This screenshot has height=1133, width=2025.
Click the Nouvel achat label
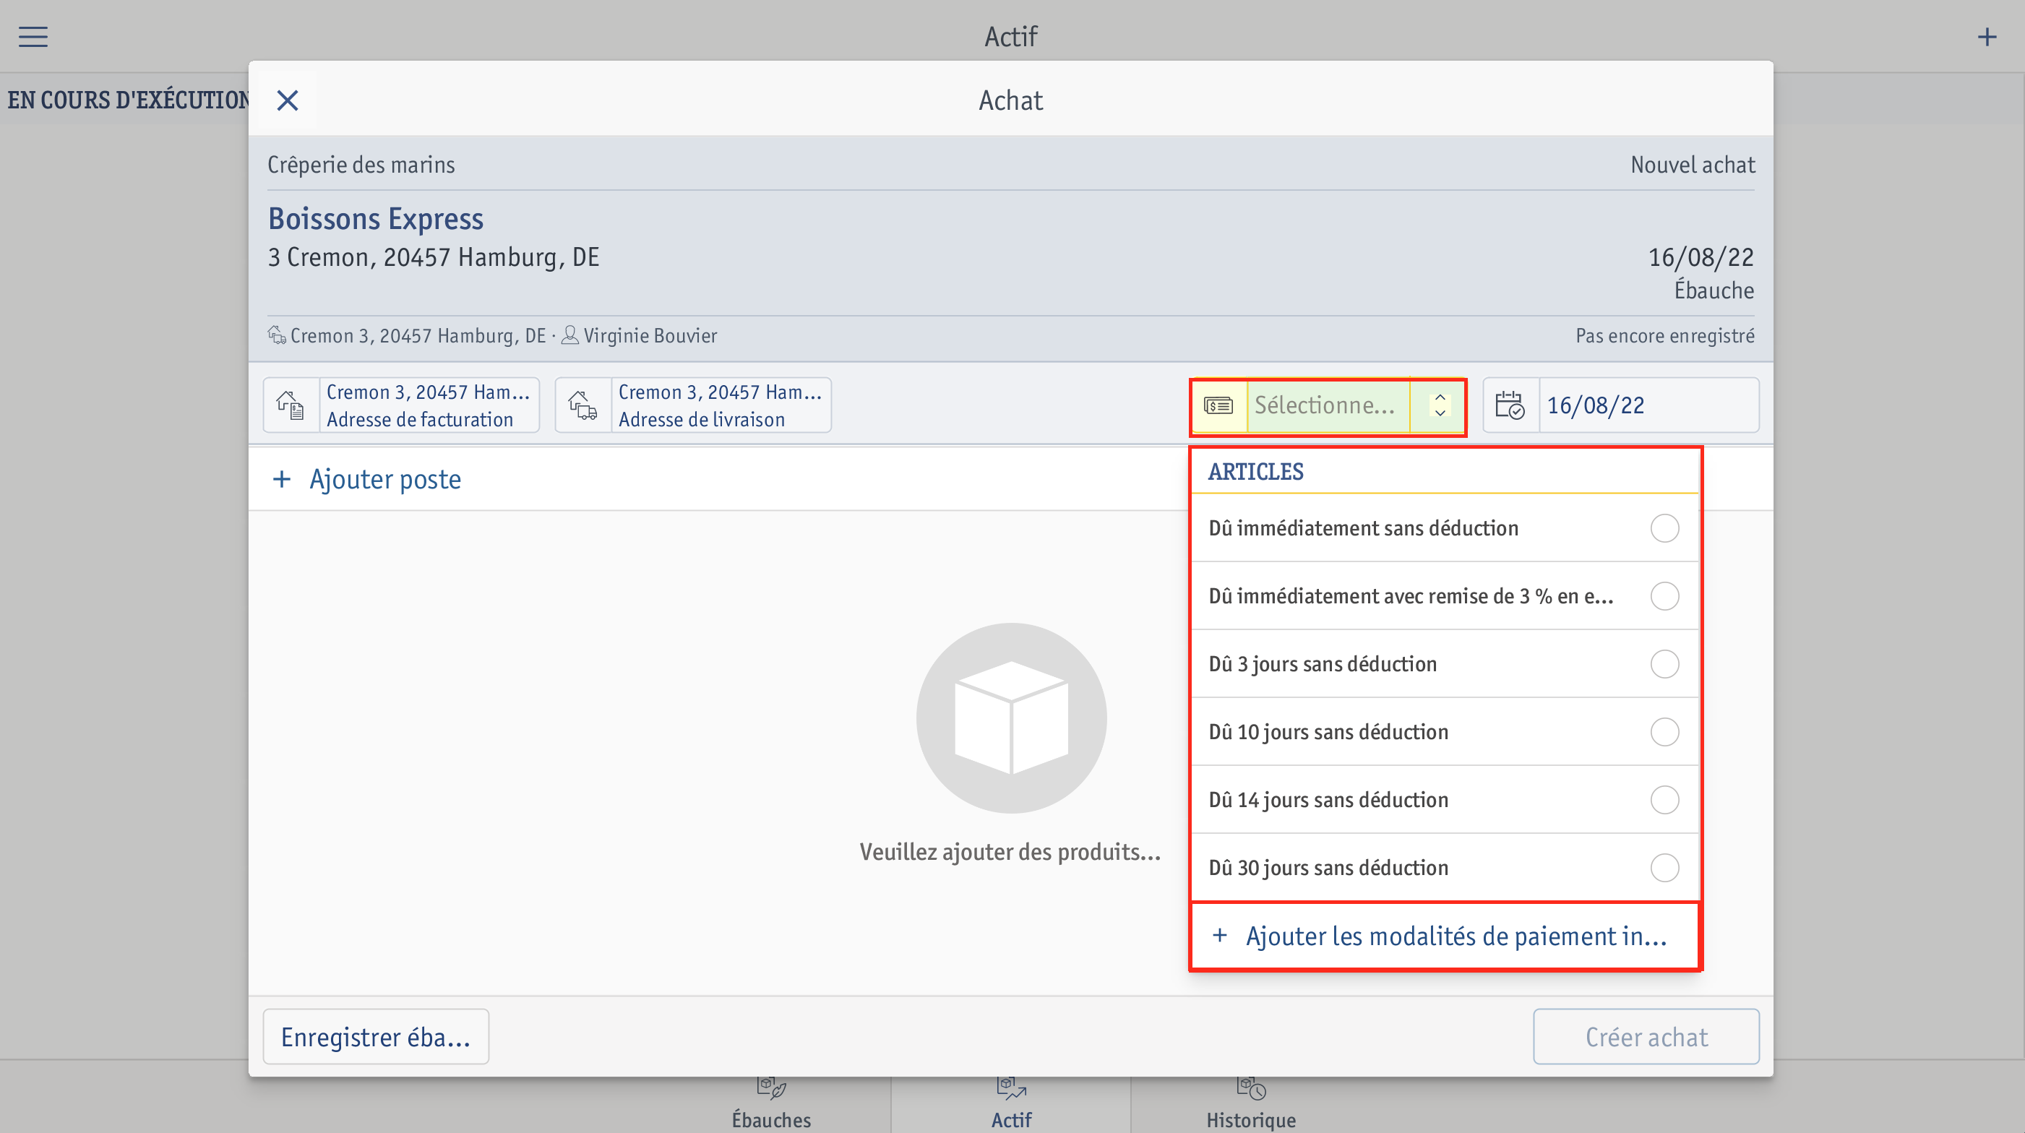1693,164
